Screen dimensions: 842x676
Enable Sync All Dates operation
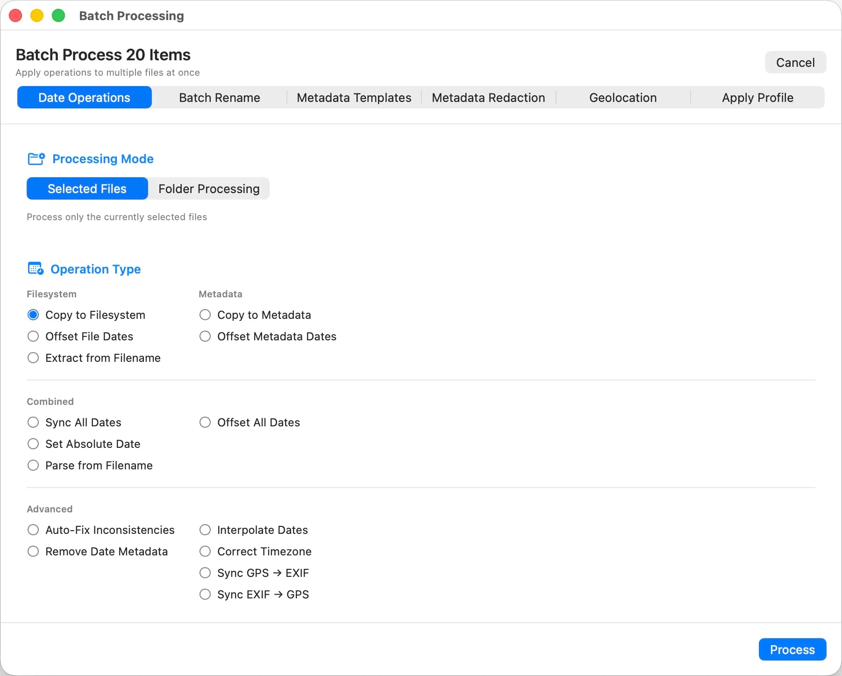(33, 422)
